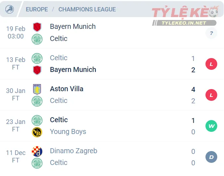Click Dinamo Zagreb club crest
224x176 pixels.
37,151
